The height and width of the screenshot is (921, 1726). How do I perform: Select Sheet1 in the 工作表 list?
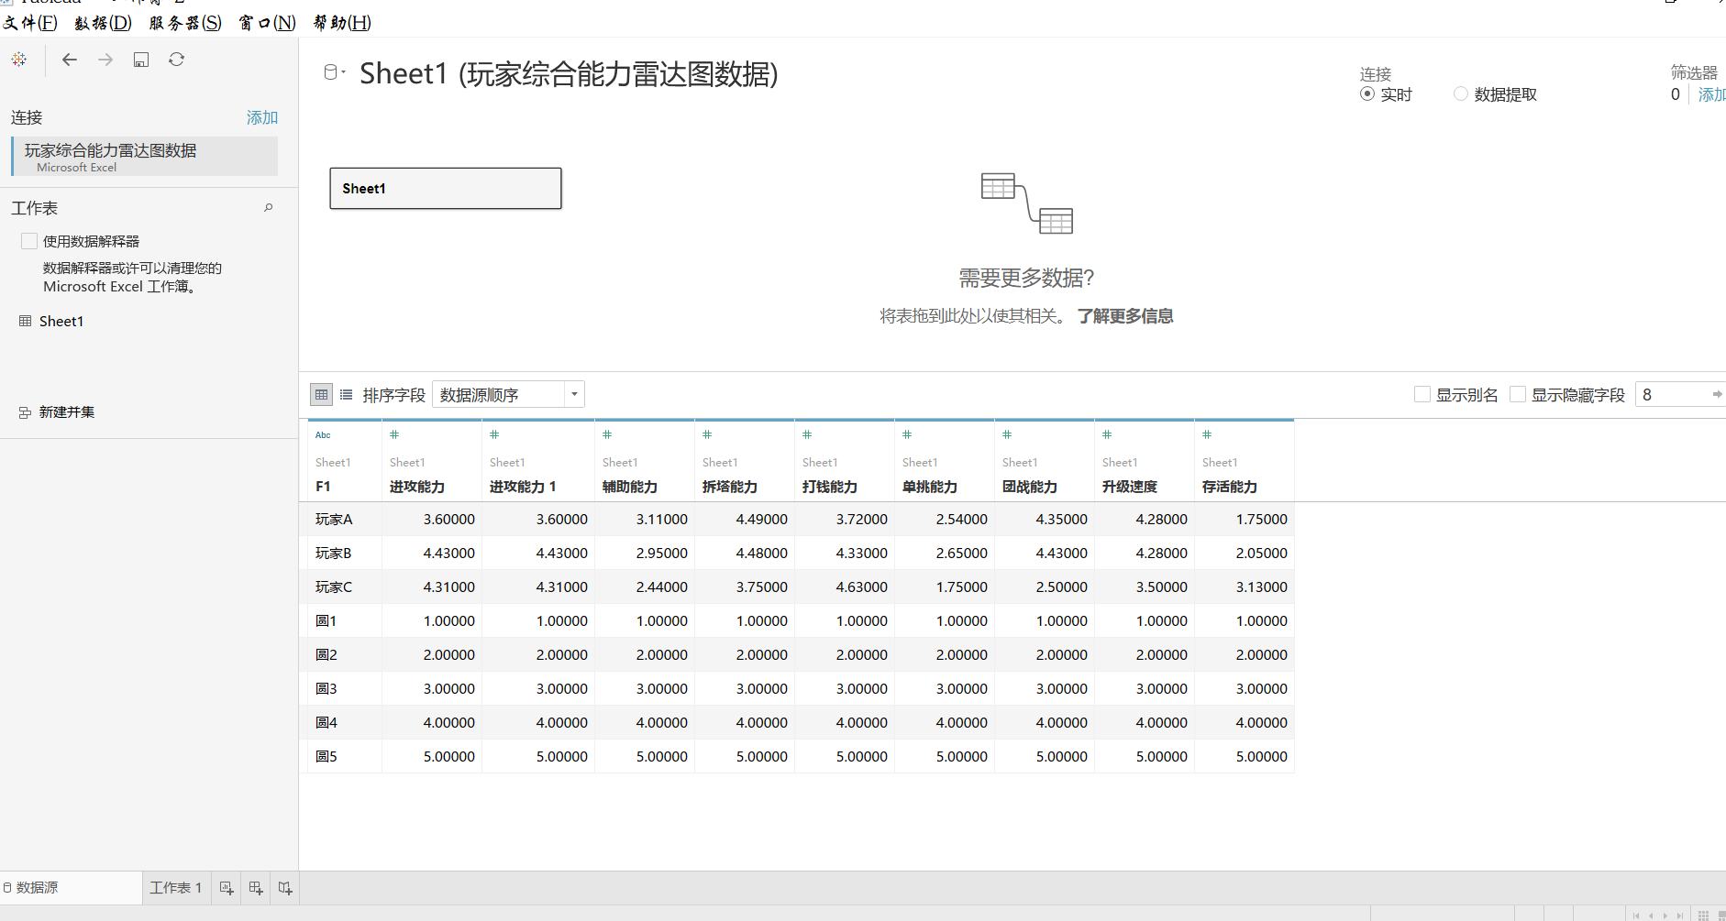pyautogui.click(x=61, y=322)
